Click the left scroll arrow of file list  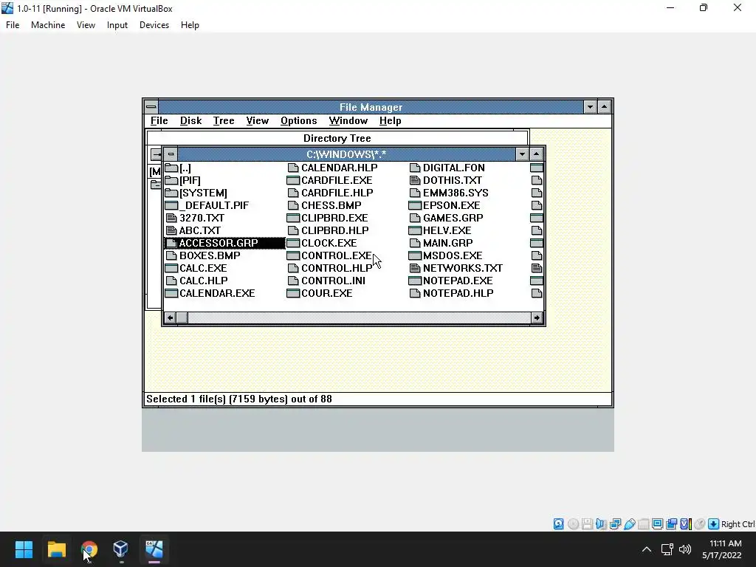click(x=170, y=317)
